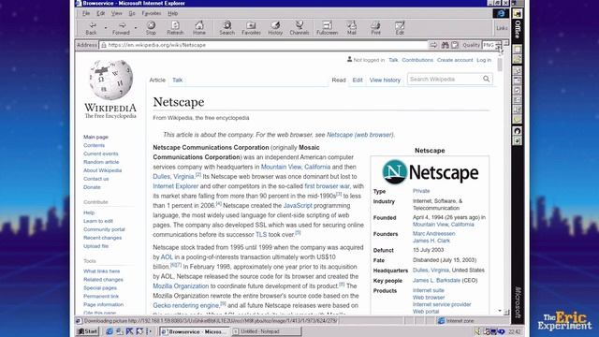Switch to the Article tab
This screenshot has height=337, width=599.
[x=157, y=81]
